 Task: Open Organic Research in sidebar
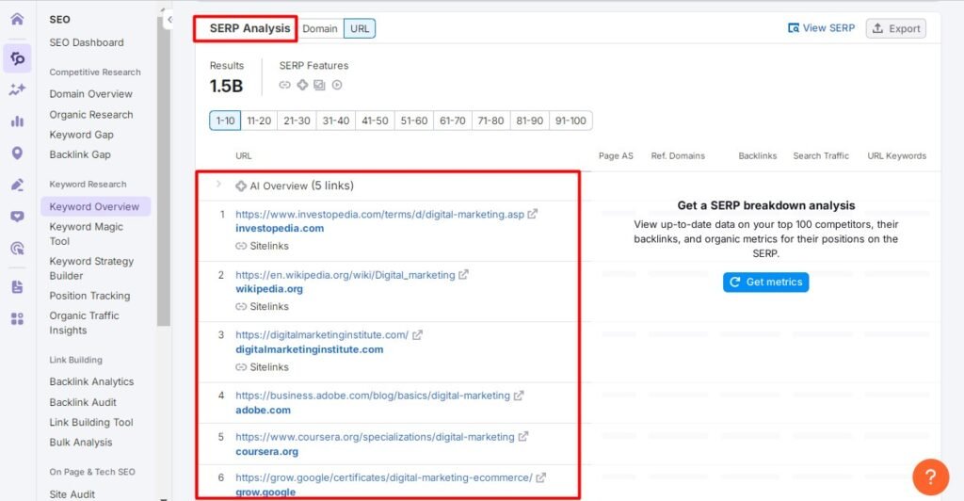click(x=91, y=114)
